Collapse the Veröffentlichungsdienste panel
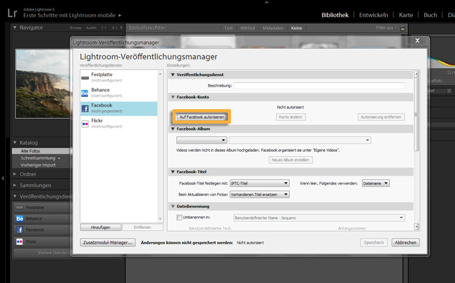This screenshot has width=455, height=283. tap(15, 196)
